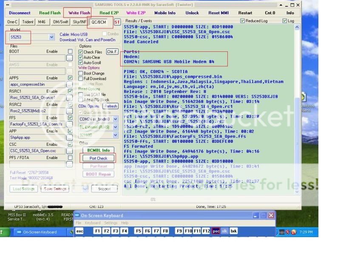Switch to the M46 tab
340x255 pixels.
(42, 22)
